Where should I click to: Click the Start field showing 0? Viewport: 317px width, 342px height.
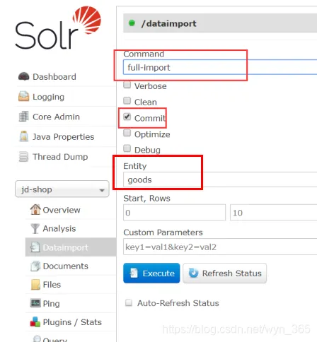tap(174, 213)
